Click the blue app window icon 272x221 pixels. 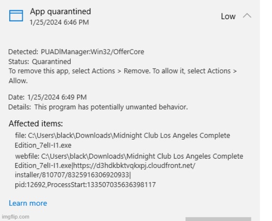coord(16,16)
